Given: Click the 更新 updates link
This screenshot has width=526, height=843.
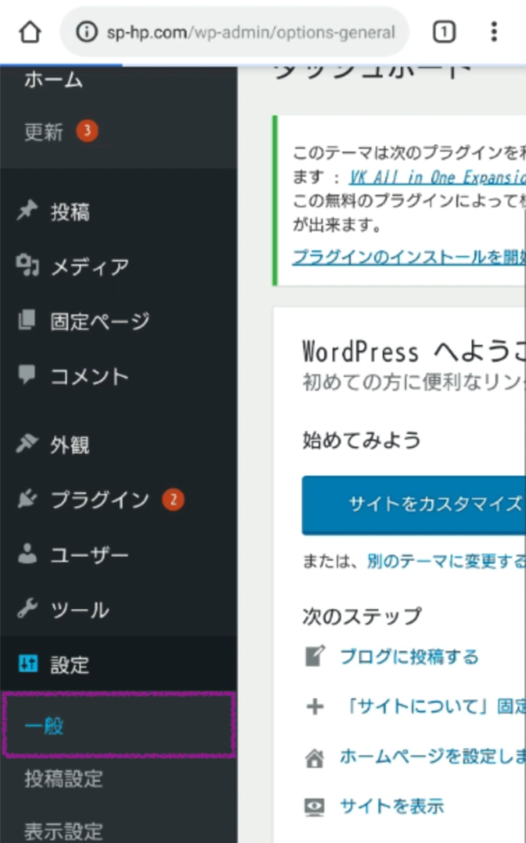Looking at the screenshot, I should [44, 132].
